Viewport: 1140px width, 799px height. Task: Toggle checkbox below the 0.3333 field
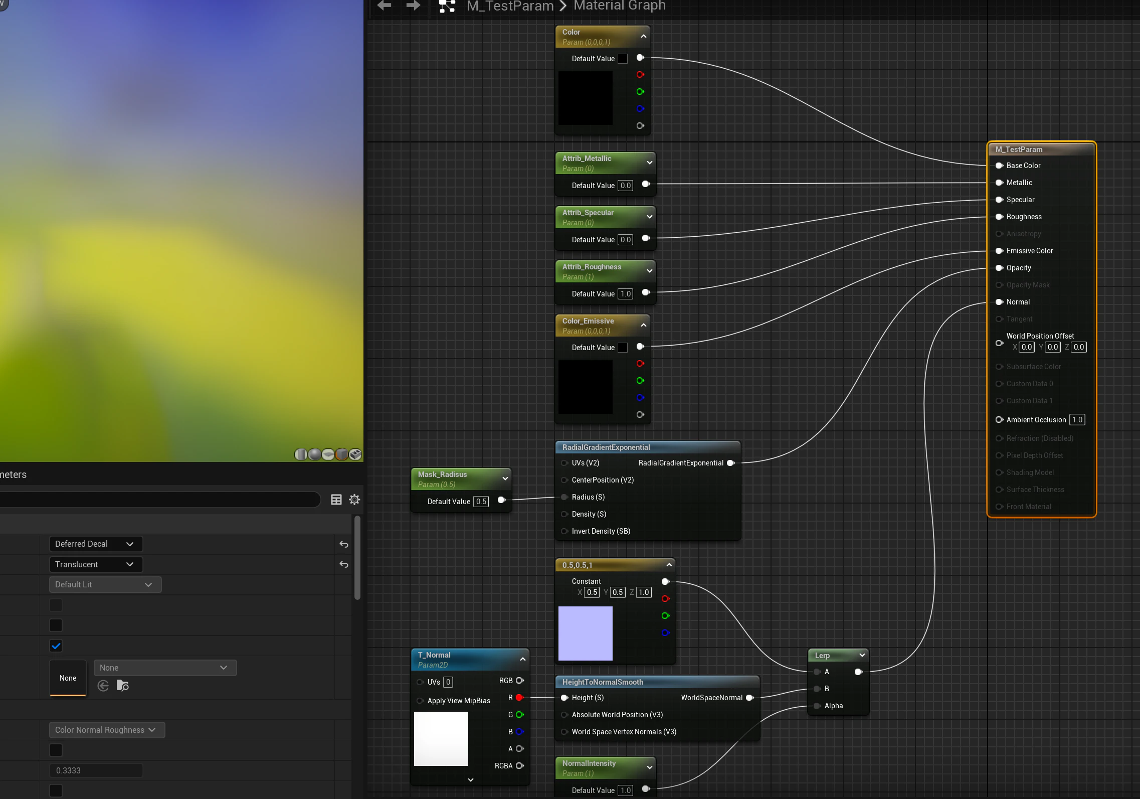56,791
